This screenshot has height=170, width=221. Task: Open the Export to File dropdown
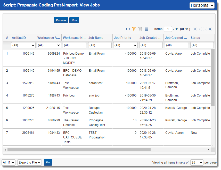tap(29, 162)
